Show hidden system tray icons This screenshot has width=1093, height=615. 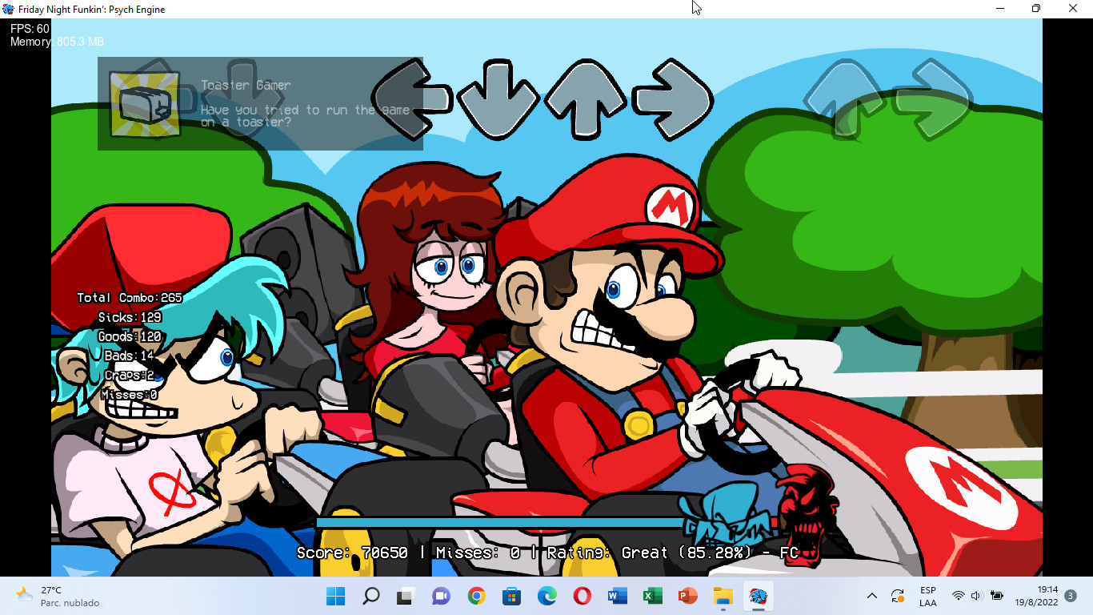[872, 596]
